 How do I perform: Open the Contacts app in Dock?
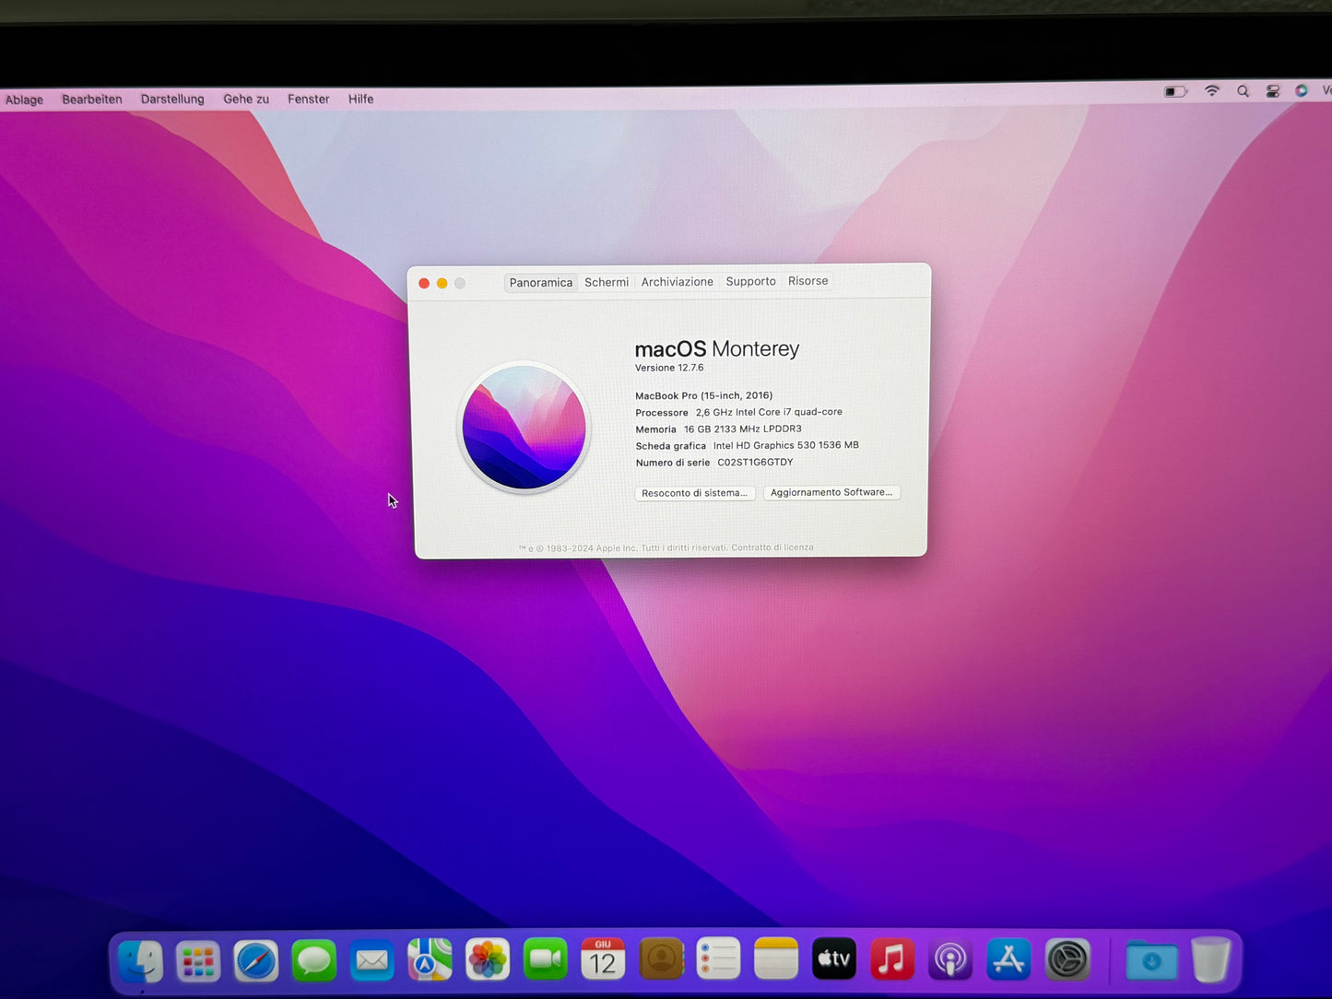pyautogui.click(x=661, y=959)
